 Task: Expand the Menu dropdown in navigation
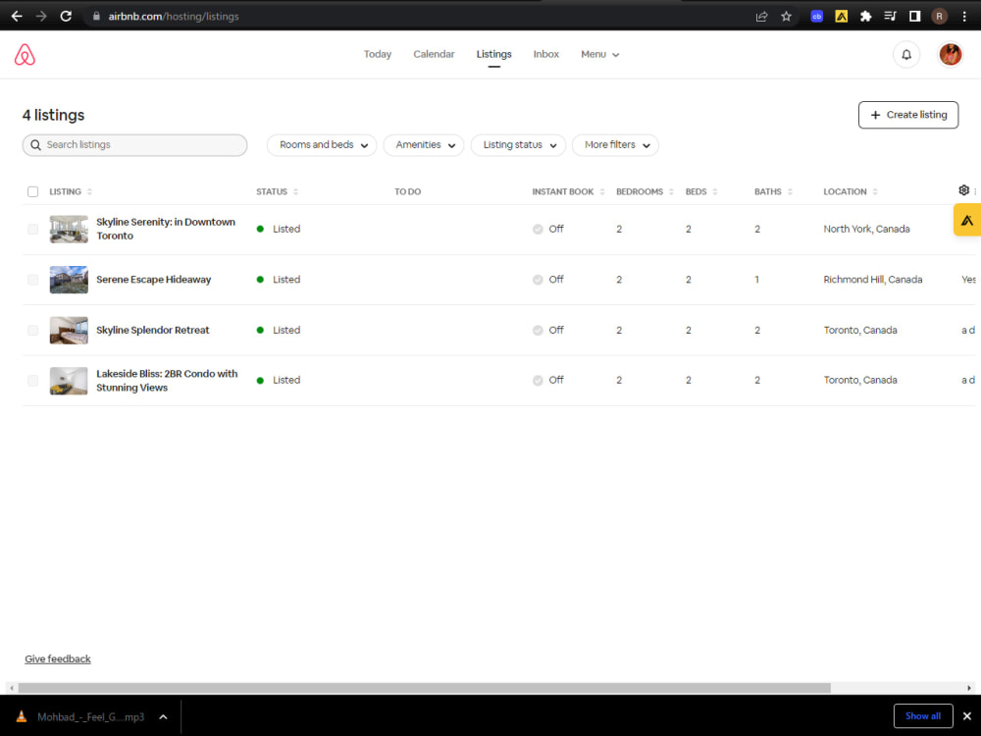(x=600, y=54)
